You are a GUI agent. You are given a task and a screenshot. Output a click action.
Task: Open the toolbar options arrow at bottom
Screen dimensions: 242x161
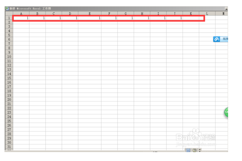tap(200, 150)
